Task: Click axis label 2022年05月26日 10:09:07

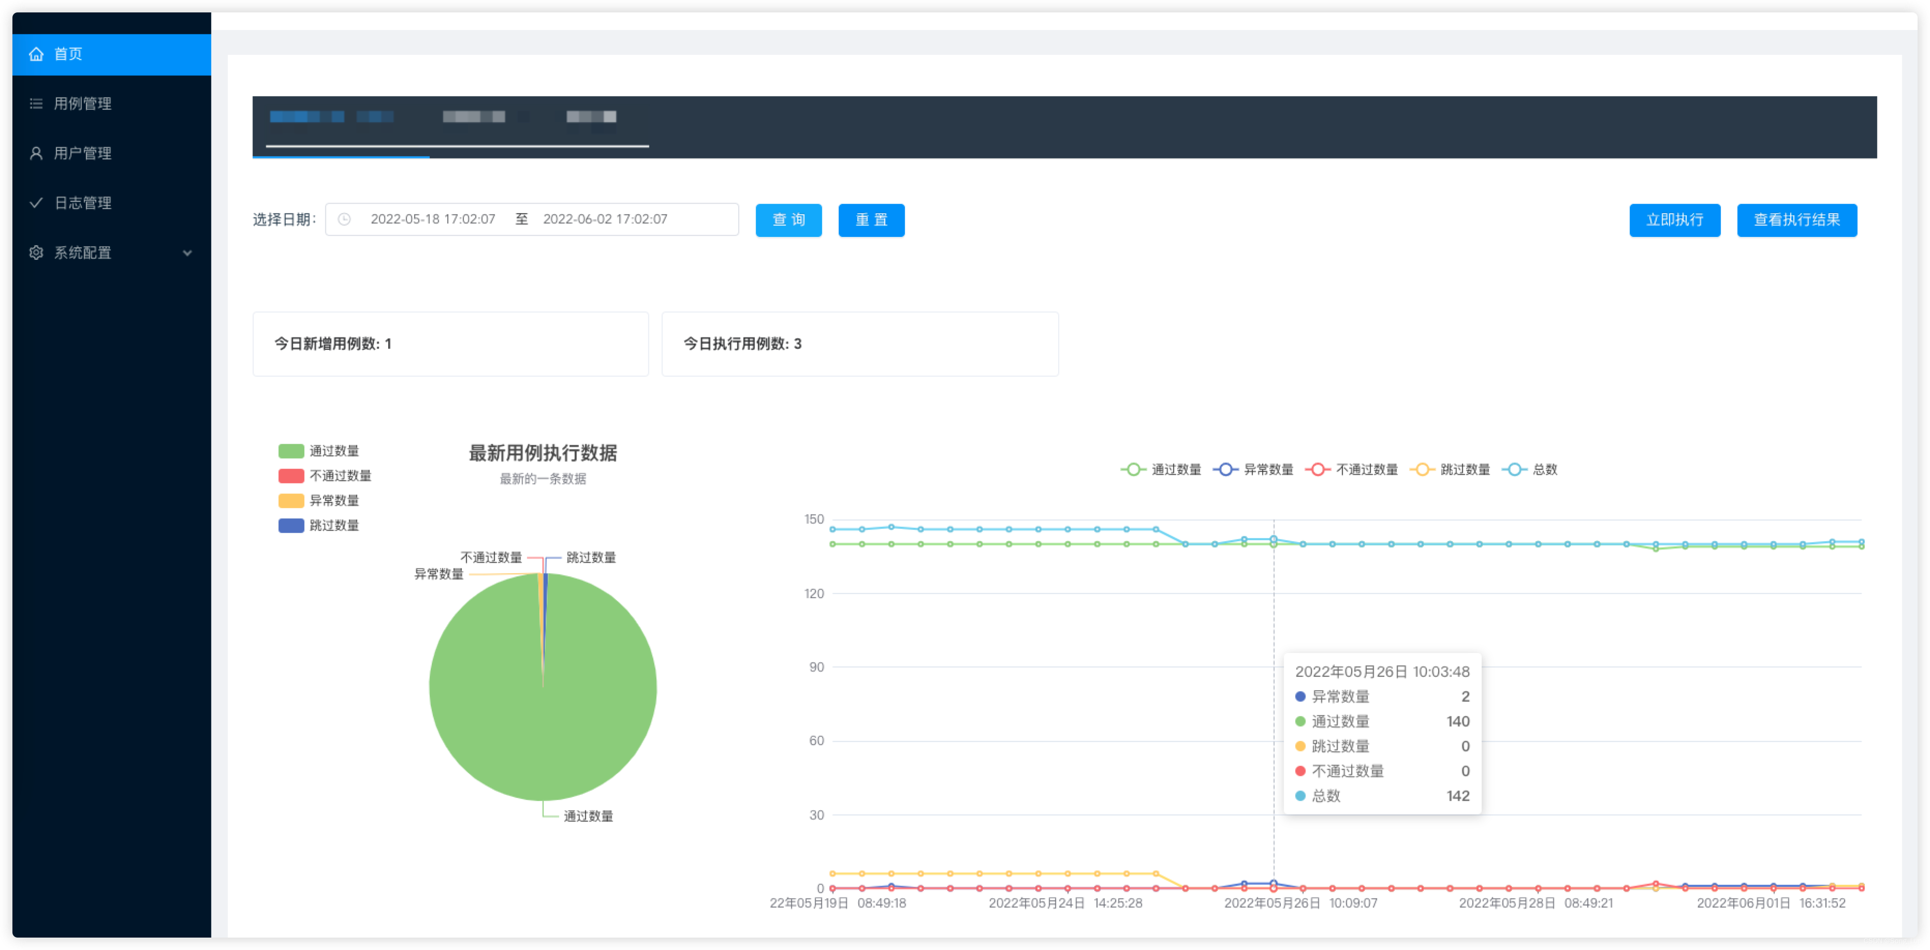Action: (x=1300, y=903)
